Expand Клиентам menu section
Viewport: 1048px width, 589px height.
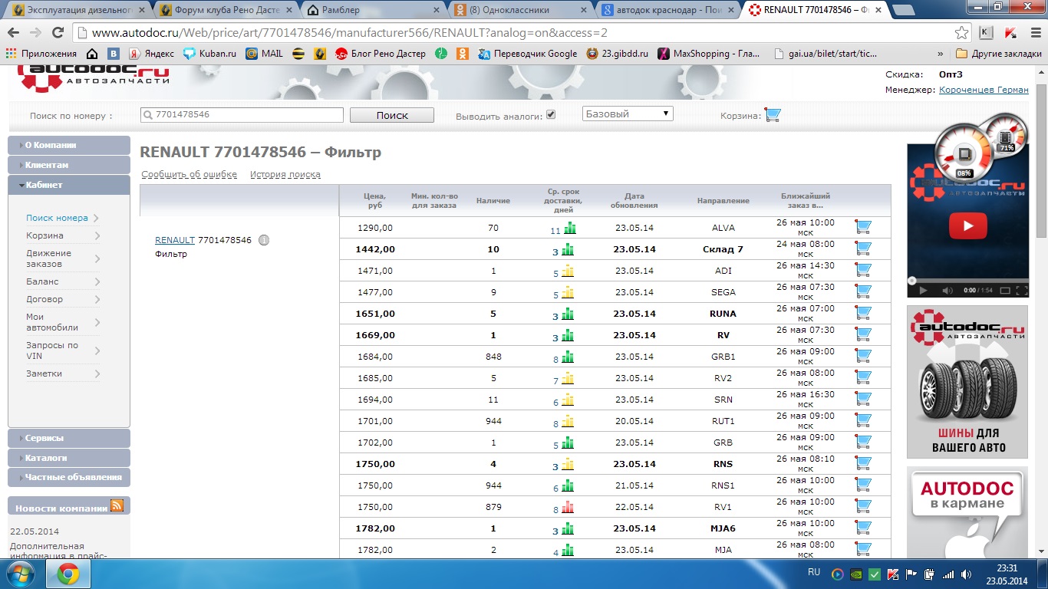[69, 165]
